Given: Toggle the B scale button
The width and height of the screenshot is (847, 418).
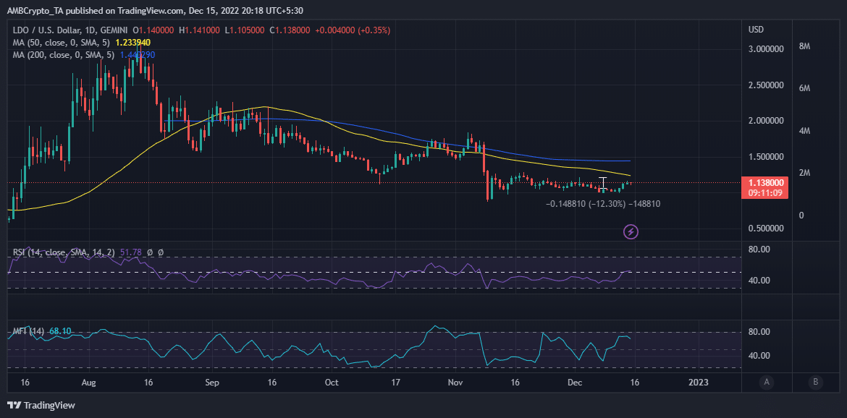Looking at the screenshot, I should pyautogui.click(x=816, y=383).
